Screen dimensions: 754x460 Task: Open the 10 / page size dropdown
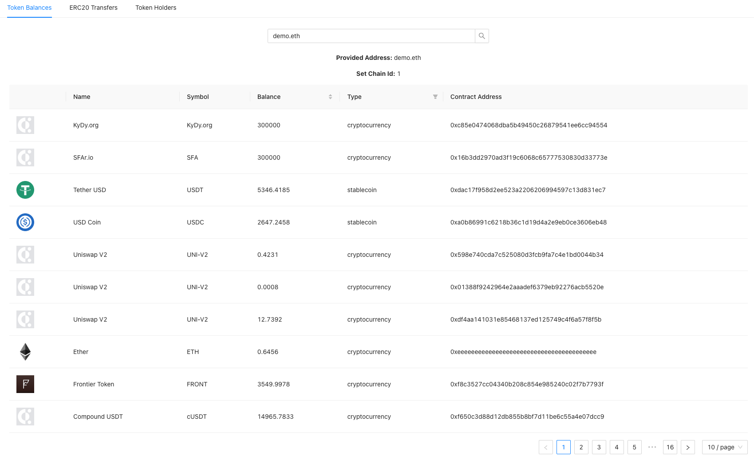click(x=725, y=447)
